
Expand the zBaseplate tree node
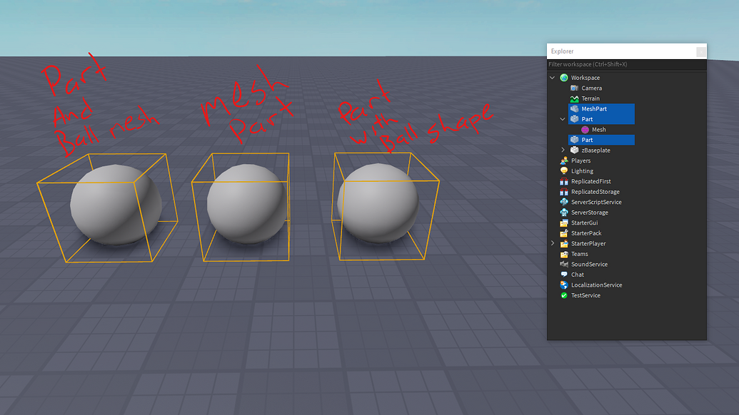[x=563, y=150]
